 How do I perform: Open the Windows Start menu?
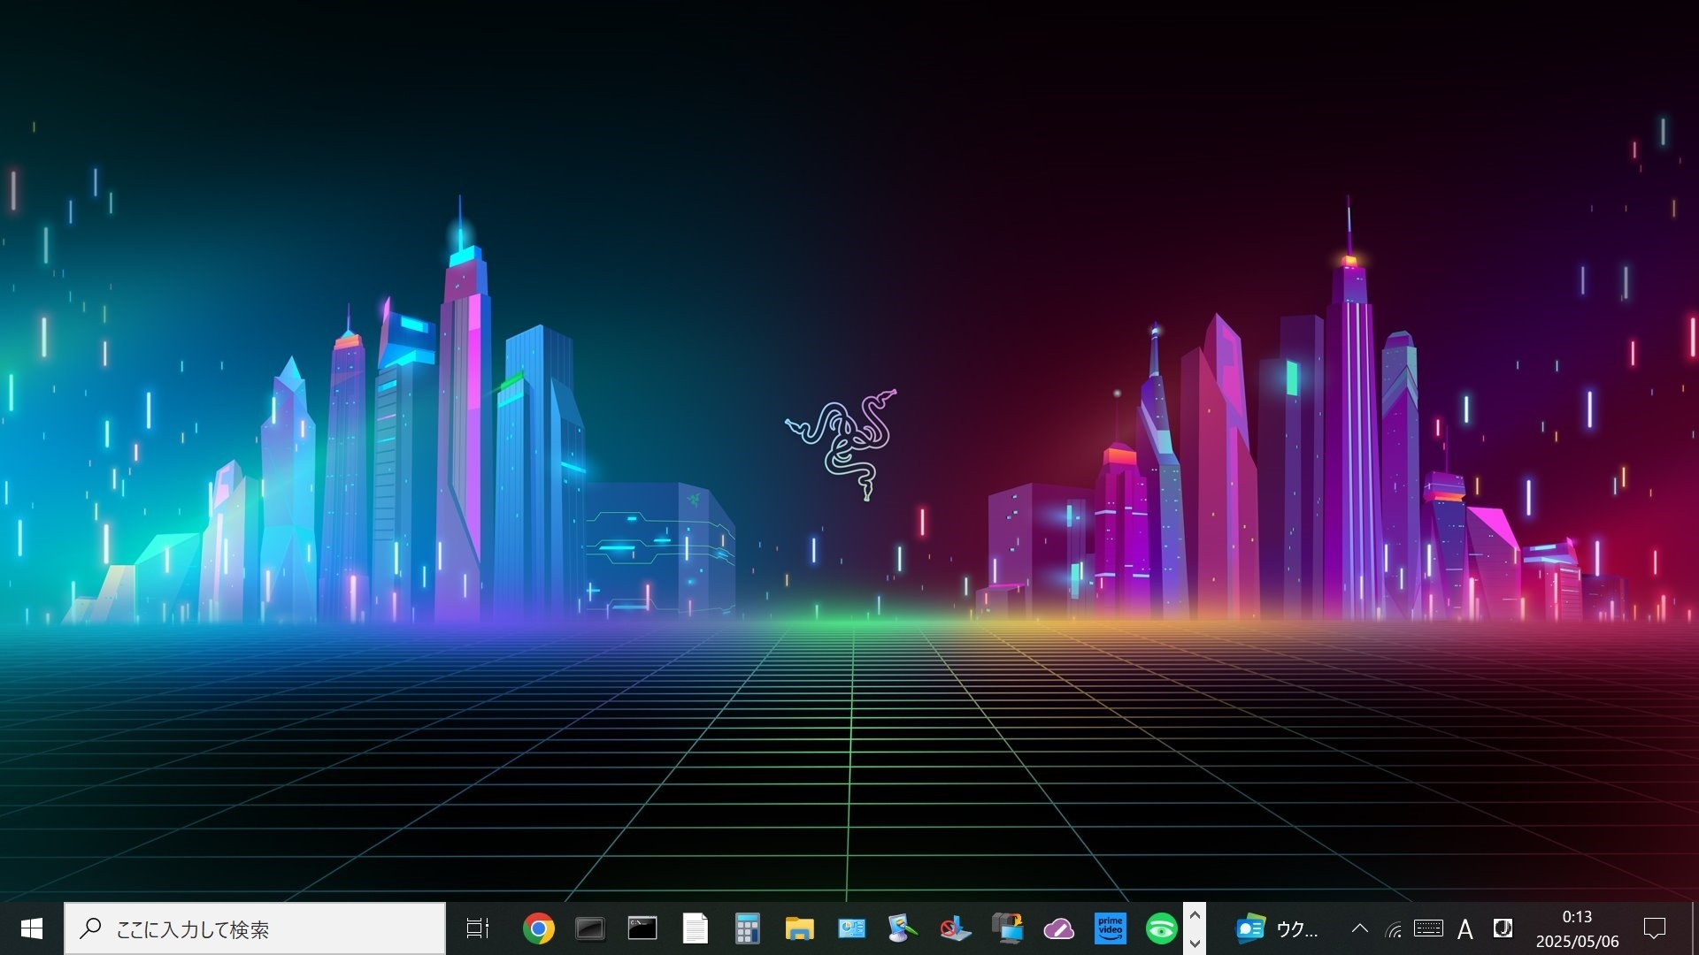coord(32,928)
